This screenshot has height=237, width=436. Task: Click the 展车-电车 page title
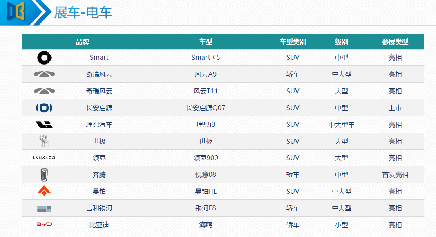pos(83,13)
